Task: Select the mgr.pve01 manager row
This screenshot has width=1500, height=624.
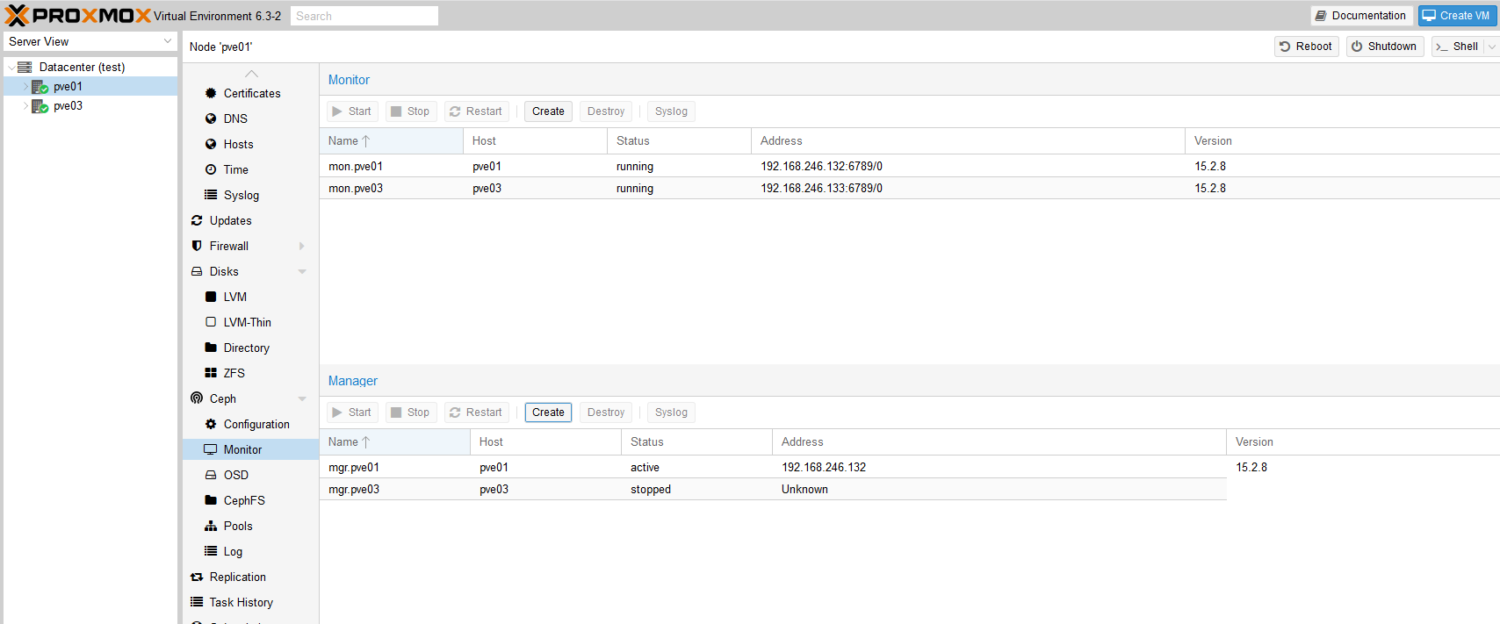Action: tap(773, 467)
